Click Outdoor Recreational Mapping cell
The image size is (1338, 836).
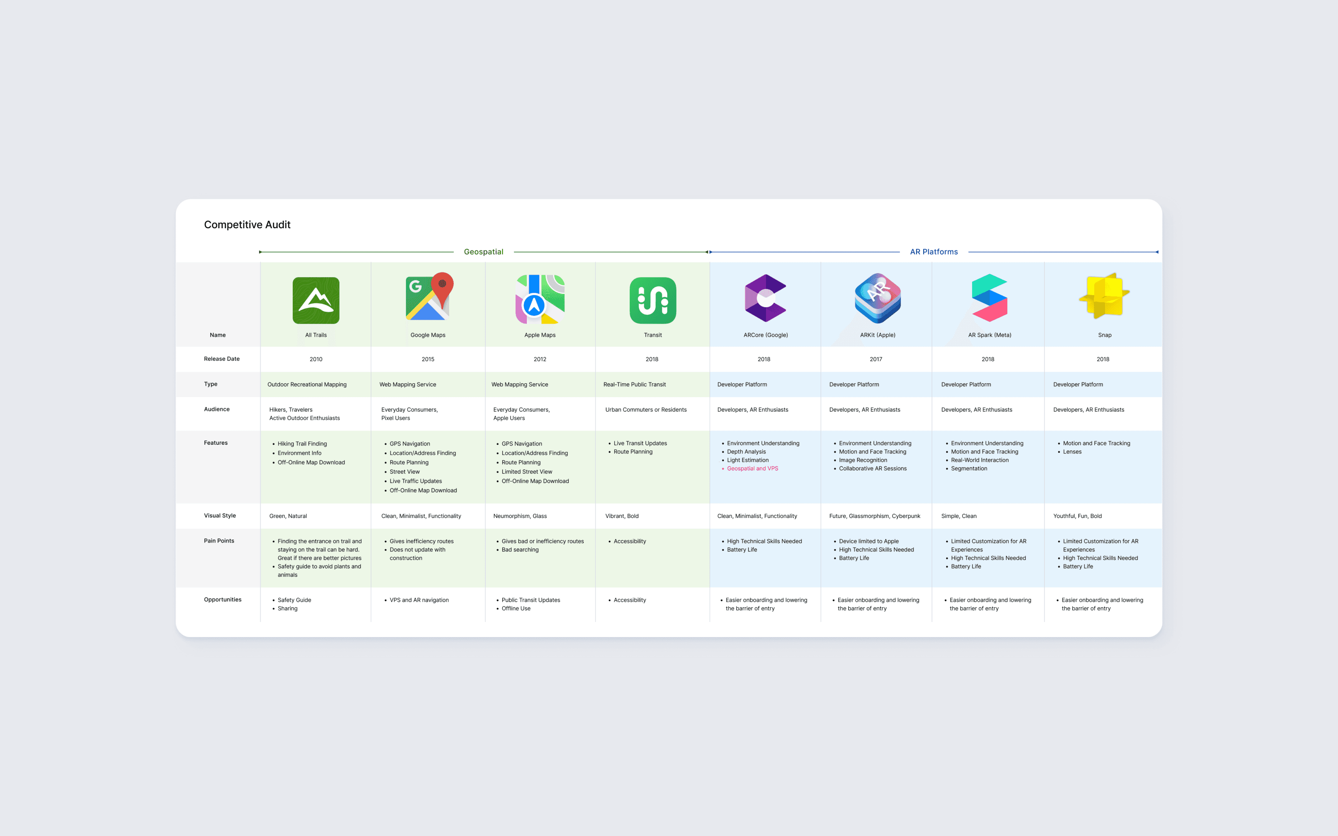(307, 384)
